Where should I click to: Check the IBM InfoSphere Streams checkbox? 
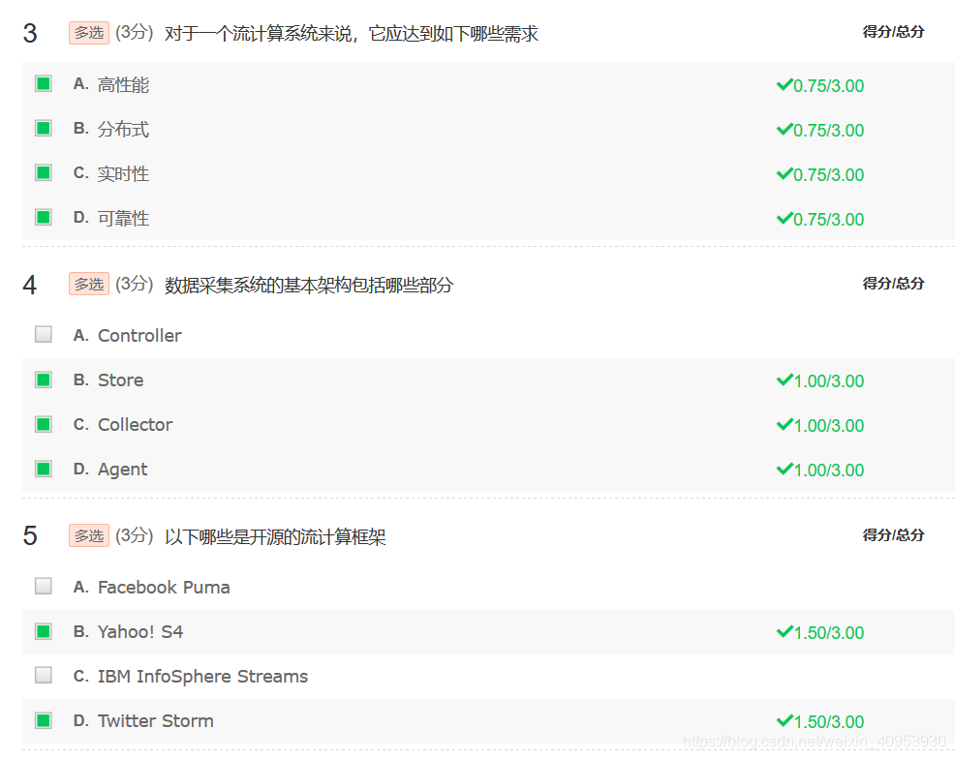click(44, 675)
